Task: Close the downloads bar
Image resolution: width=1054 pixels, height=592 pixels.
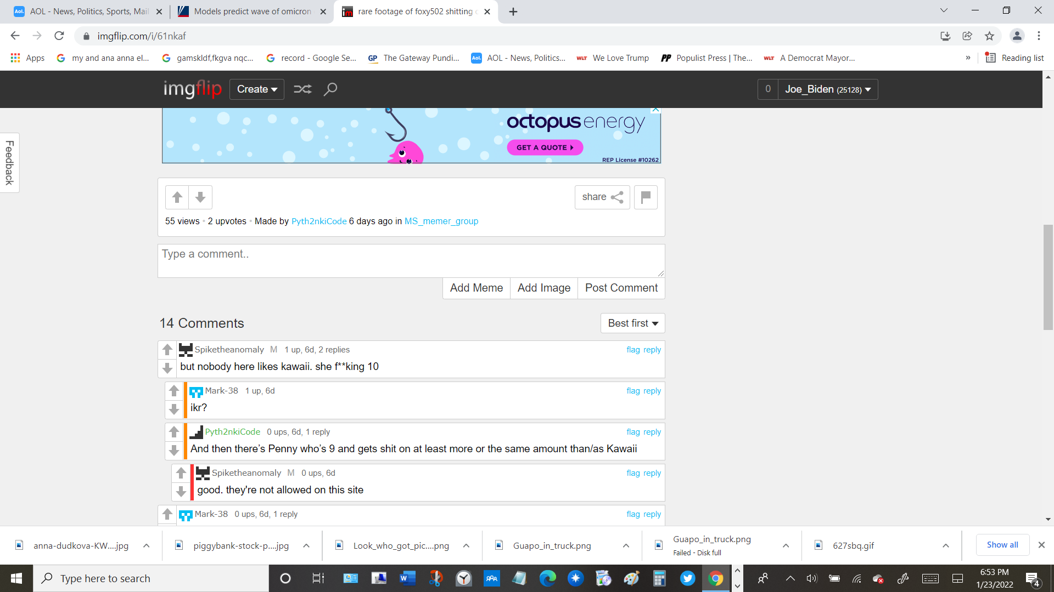Action: pos(1041,545)
